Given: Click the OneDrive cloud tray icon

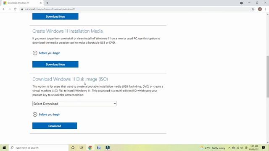Looking at the screenshot, I should click(x=234, y=148).
